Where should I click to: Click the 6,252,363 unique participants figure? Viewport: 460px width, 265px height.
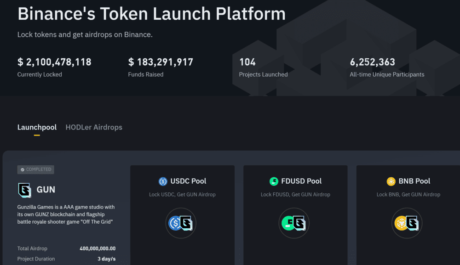click(373, 62)
